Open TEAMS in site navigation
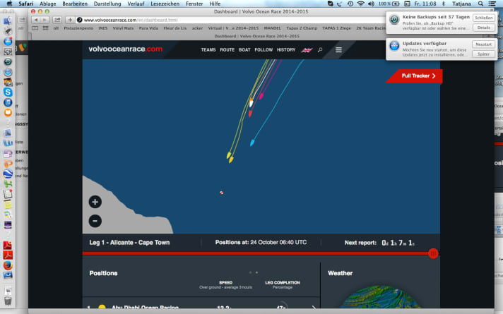503x314 pixels. pyautogui.click(x=208, y=49)
